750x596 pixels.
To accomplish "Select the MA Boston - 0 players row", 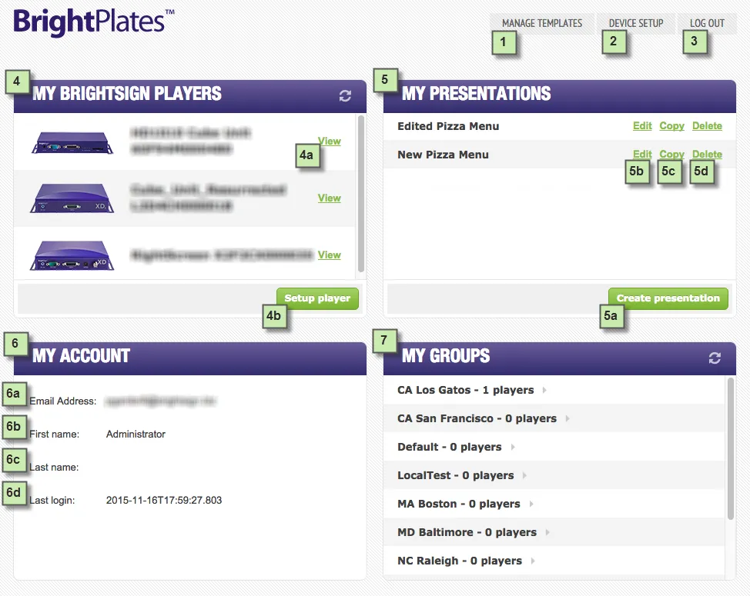I will (555, 504).
